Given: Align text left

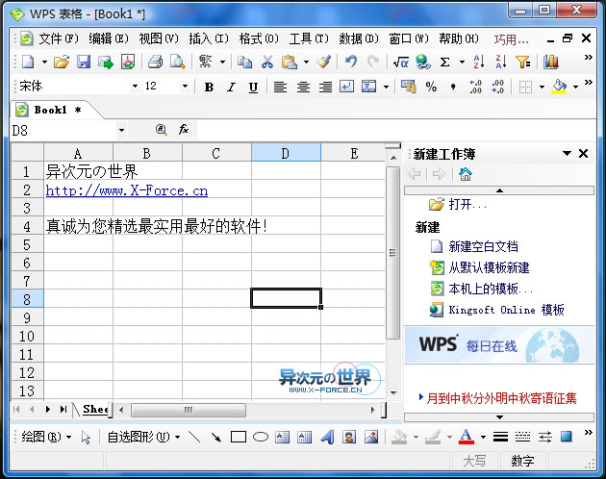Looking at the screenshot, I should click(x=280, y=87).
